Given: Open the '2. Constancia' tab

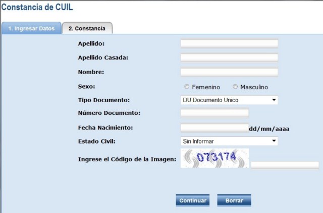Looking at the screenshot, I should pos(87,28).
